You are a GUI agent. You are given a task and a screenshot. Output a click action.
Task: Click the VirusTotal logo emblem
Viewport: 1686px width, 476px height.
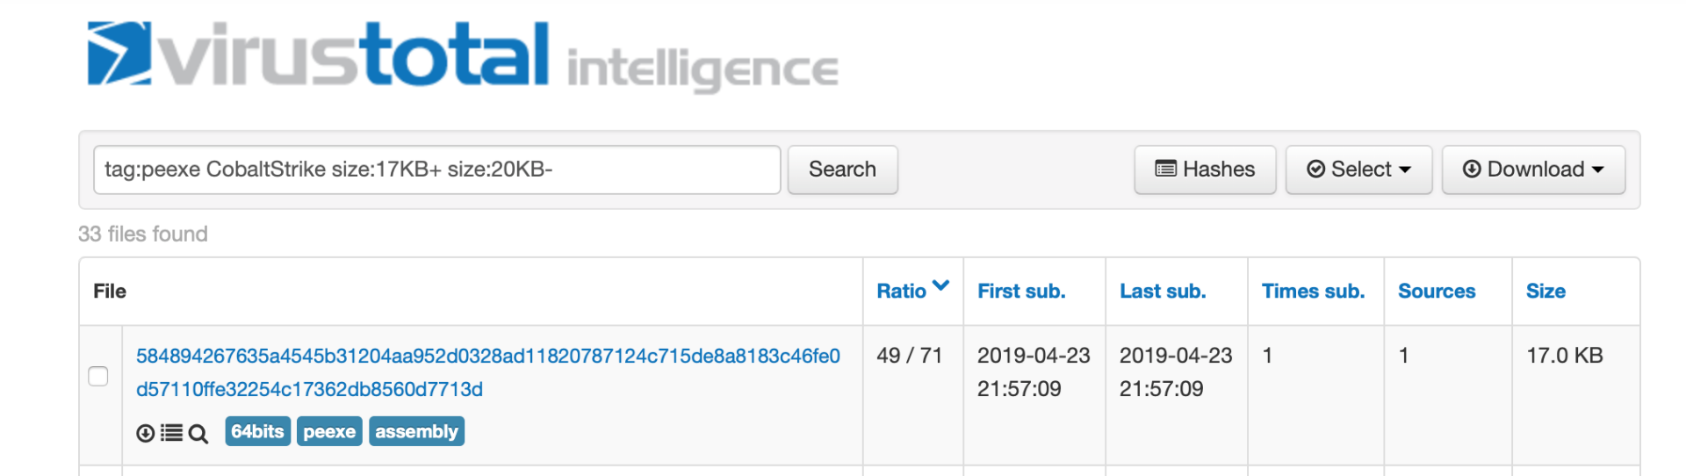pos(119,54)
